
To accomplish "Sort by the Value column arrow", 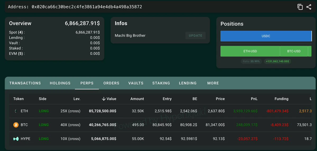I will [x=104, y=99].
